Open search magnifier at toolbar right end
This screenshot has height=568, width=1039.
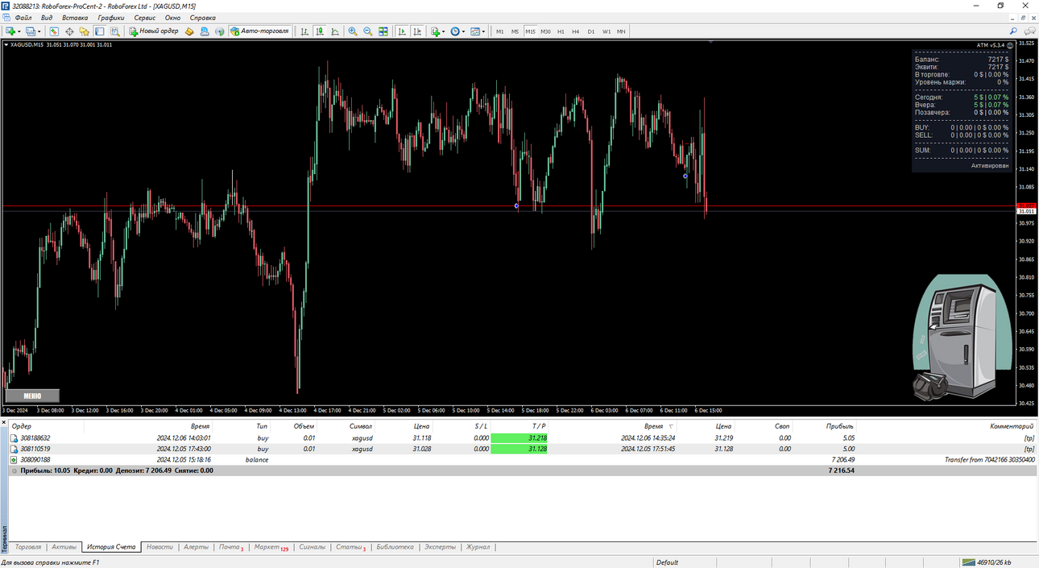pyautogui.click(x=1013, y=31)
